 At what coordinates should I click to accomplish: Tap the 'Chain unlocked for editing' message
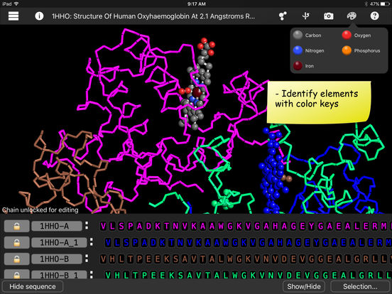(40, 210)
